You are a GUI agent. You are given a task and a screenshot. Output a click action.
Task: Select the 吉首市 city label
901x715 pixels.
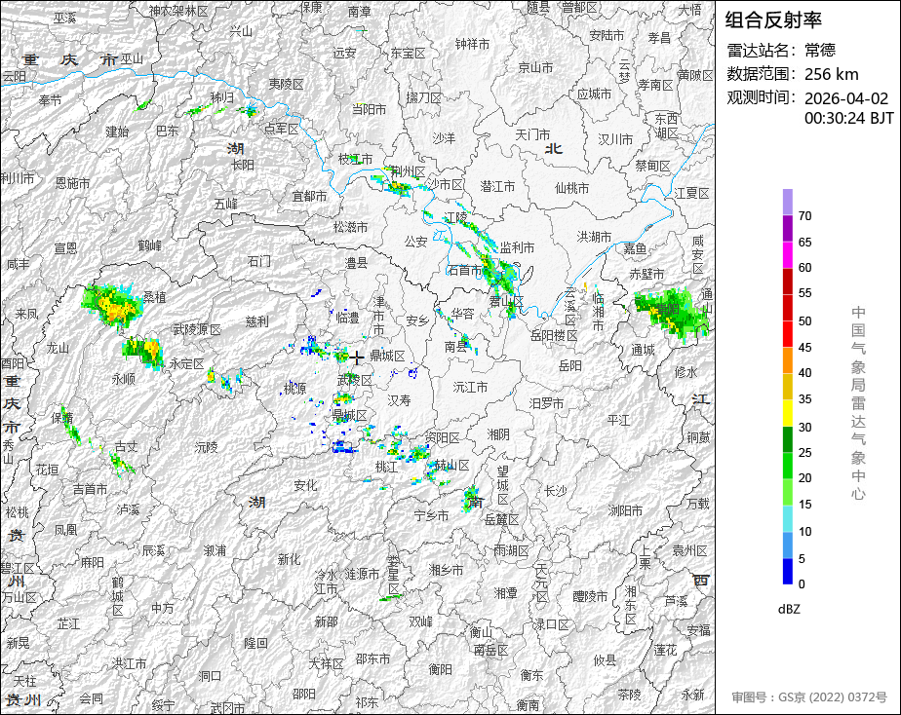(91, 489)
